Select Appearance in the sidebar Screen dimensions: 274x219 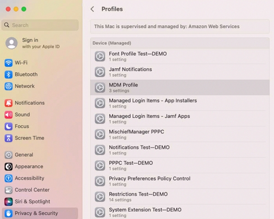tap(29, 166)
